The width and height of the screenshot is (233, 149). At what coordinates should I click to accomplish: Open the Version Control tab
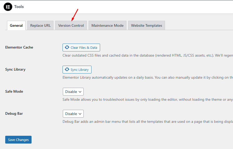click(x=71, y=25)
